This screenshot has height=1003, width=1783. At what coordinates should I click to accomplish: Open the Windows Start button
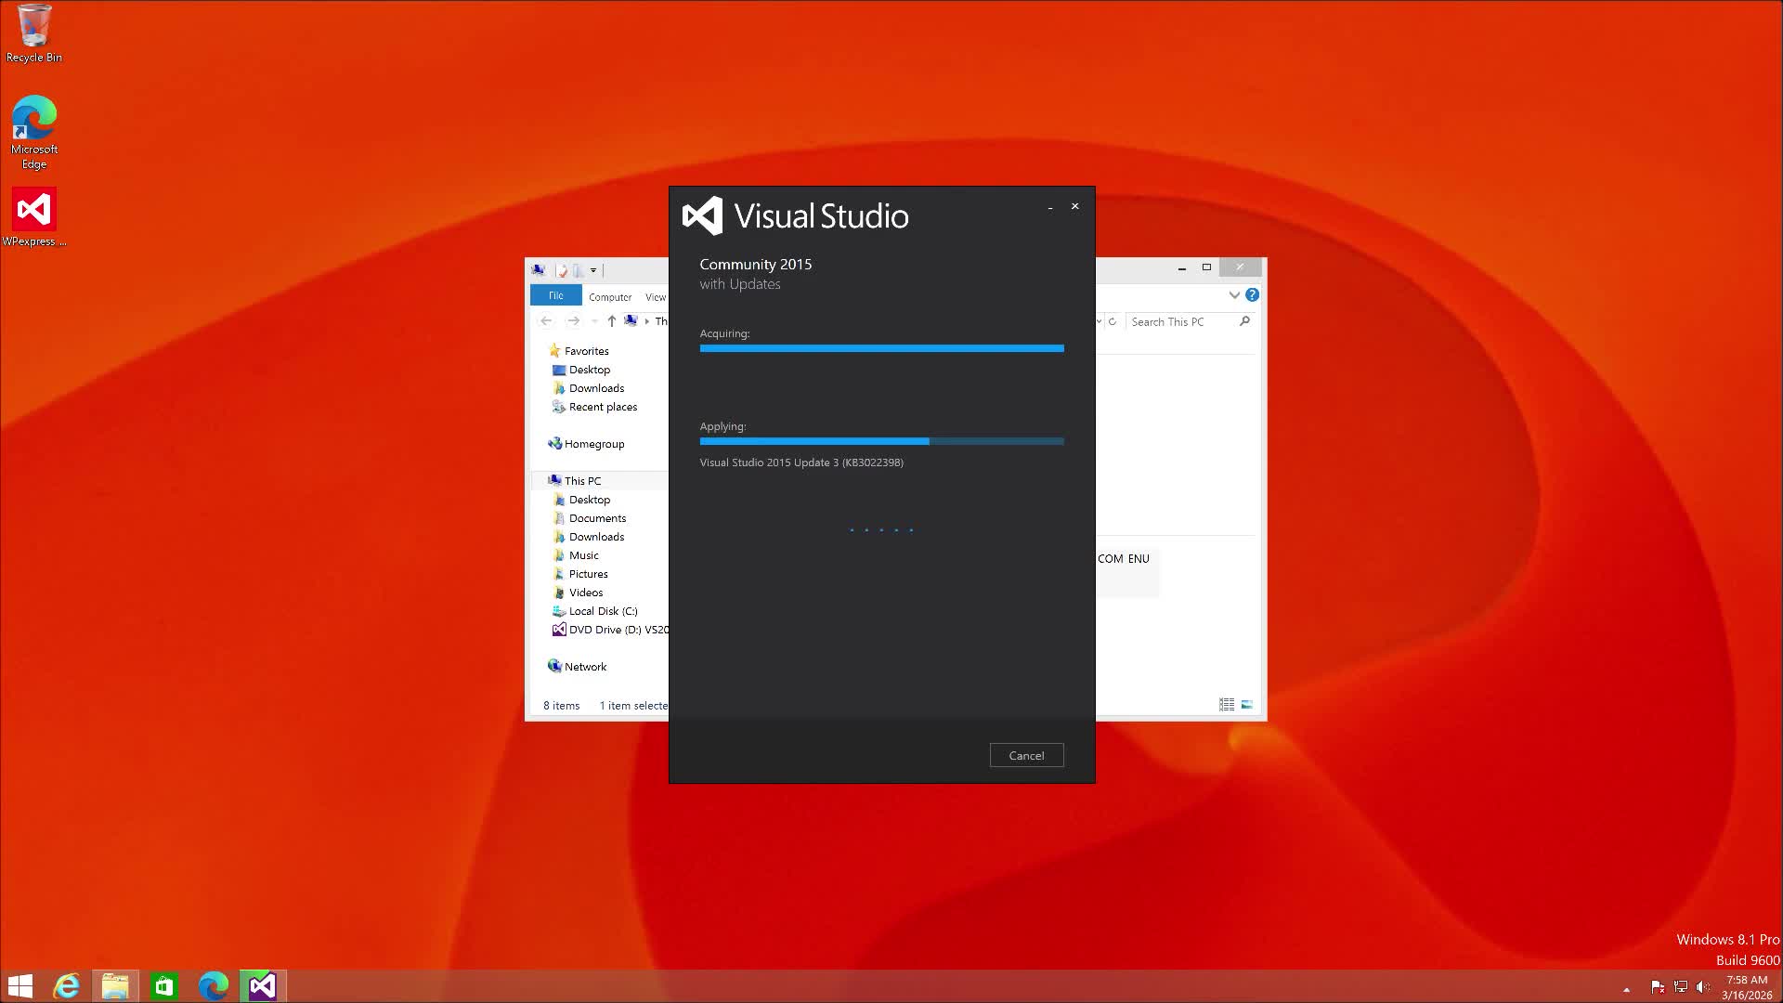pos(20,985)
